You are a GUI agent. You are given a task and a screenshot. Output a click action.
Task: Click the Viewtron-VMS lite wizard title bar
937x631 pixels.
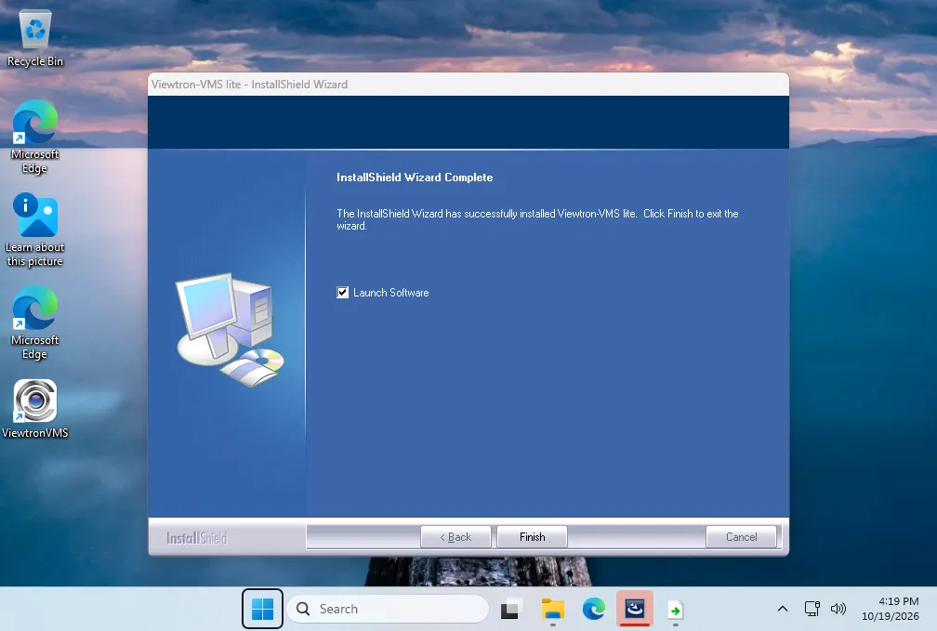pos(468,85)
